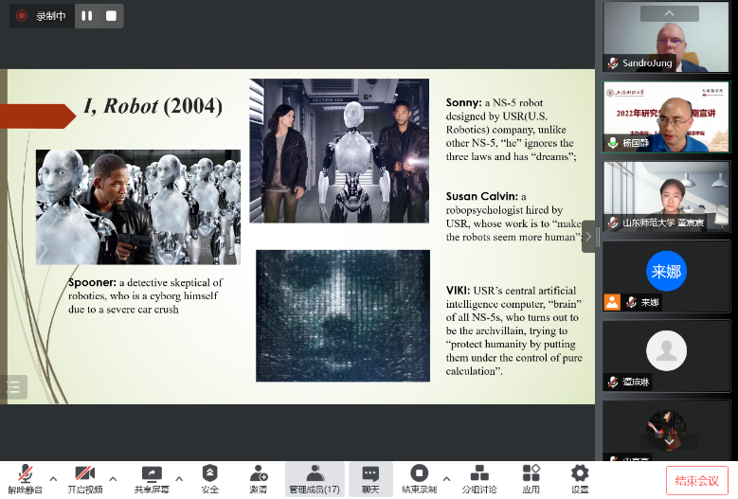Stop the recording with the square button
The height and width of the screenshot is (499, 738).
[111, 16]
